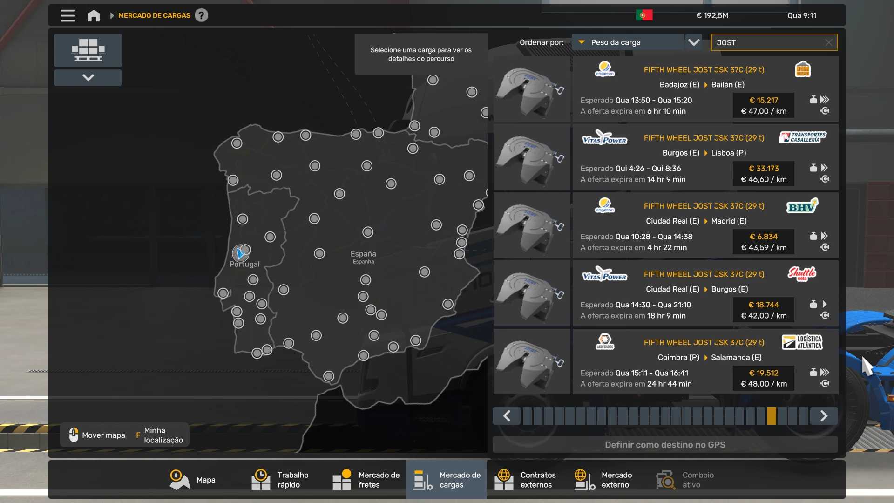Go to the next page of cargo offers

(824, 416)
